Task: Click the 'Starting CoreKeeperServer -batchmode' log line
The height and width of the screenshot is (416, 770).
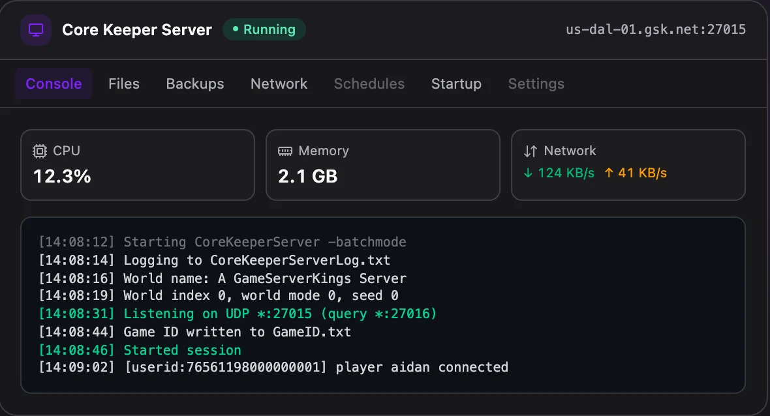Action: pos(223,242)
